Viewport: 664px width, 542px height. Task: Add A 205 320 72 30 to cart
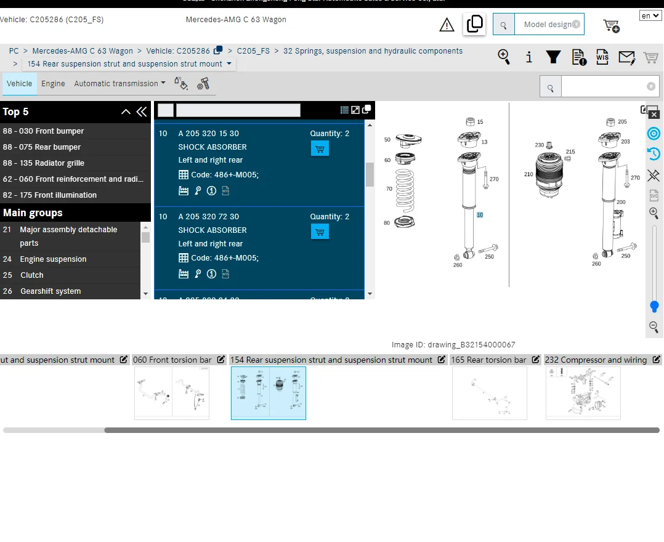coord(320,232)
